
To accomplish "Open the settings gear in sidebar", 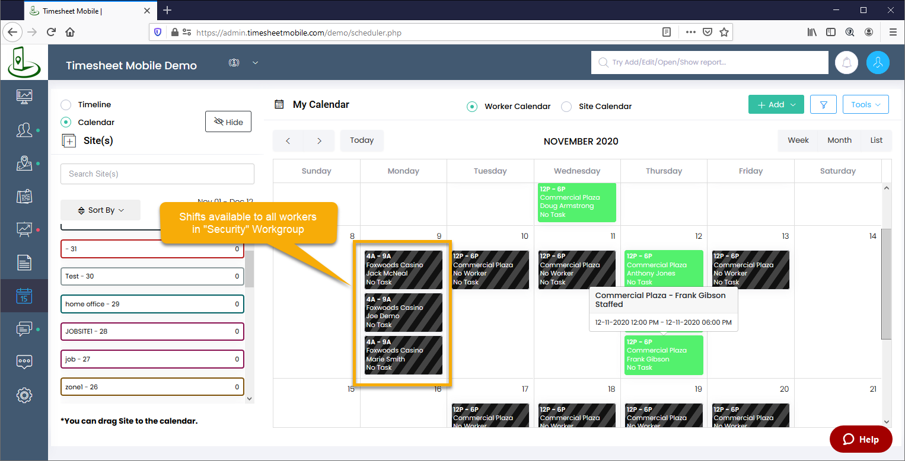I will 24,395.
